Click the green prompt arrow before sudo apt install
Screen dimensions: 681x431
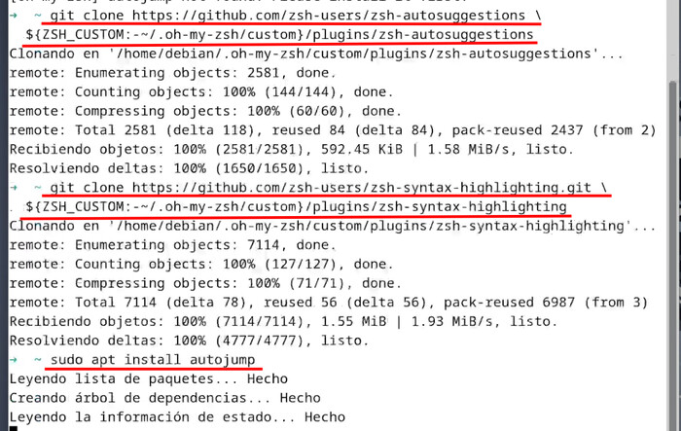click(14, 360)
